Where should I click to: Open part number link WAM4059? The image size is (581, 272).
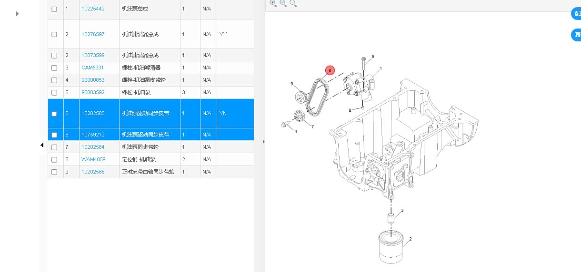pos(93,159)
